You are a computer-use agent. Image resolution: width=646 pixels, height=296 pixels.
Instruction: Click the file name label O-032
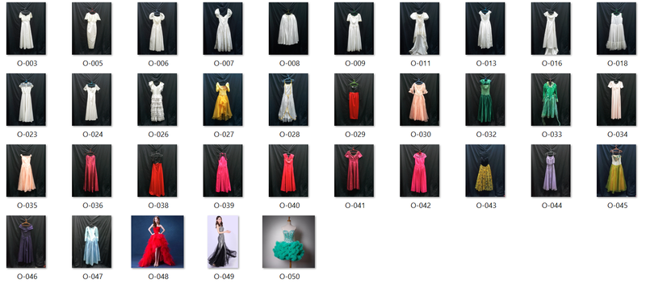(486, 135)
